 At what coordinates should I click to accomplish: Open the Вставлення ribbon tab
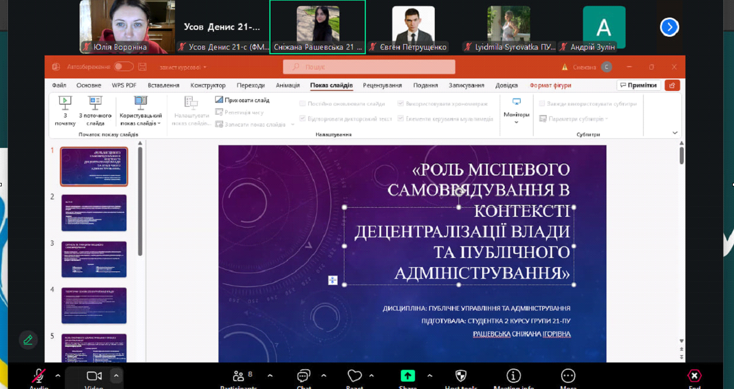[x=164, y=85]
